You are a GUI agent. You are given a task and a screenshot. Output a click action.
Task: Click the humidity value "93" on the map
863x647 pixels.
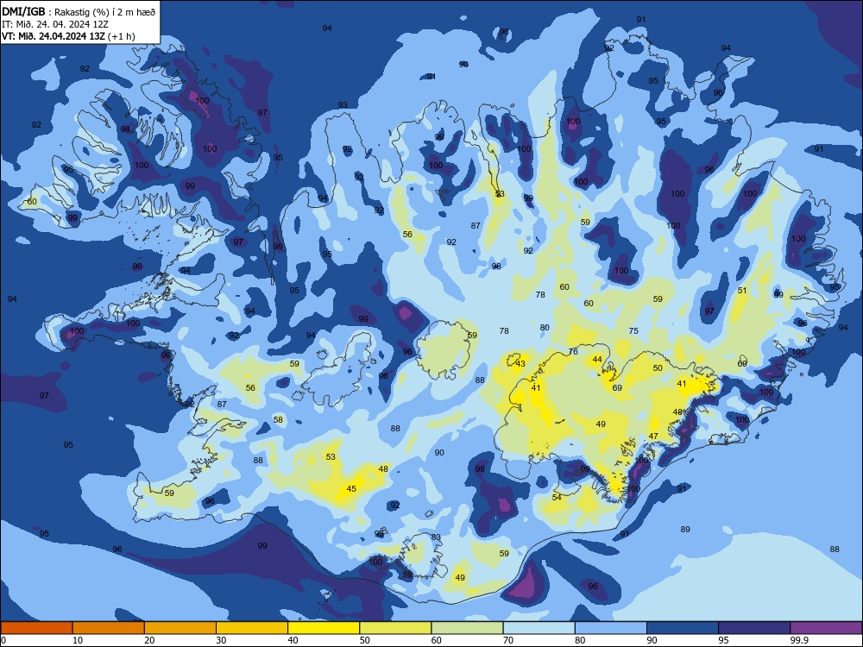click(343, 104)
